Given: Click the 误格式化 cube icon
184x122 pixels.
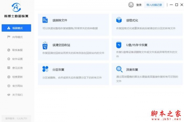Looking at the screenshot, I should (119, 20).
